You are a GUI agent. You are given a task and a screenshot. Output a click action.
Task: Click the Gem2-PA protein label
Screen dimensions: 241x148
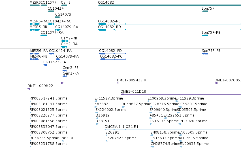click(71, 73)
